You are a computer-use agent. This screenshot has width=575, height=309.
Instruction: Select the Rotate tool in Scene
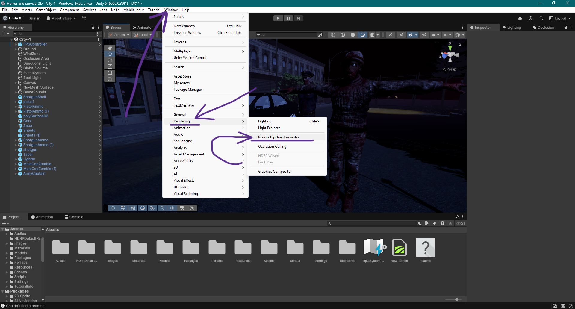pos(110,60)
